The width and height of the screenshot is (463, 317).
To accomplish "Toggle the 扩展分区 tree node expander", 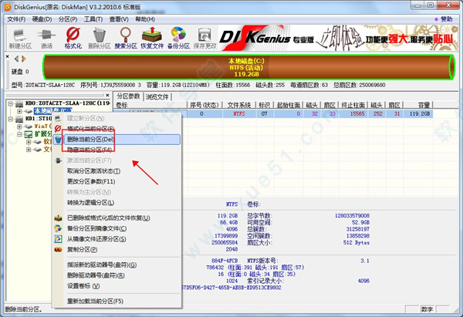I will 19,135.
